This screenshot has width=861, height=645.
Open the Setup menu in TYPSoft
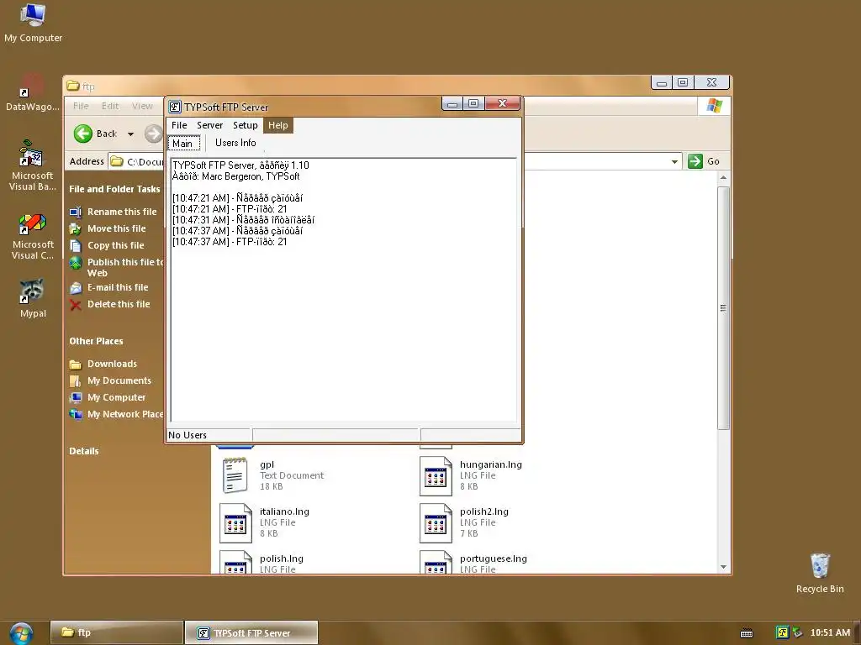[x=245, y=125]
